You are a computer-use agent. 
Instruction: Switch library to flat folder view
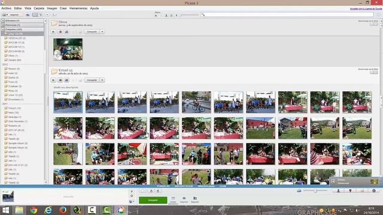tap(35, 15)
